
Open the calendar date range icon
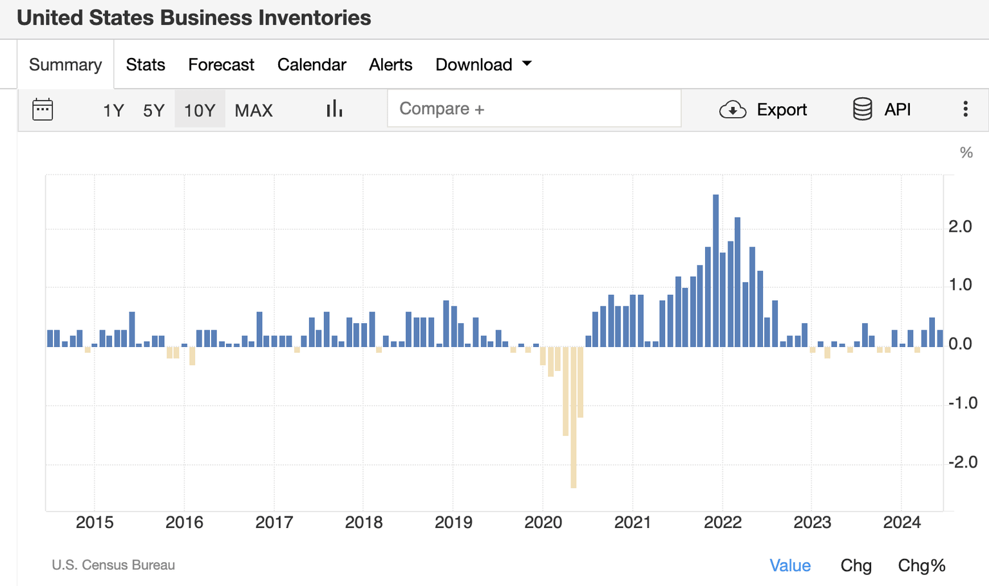pyautogui.click(x=42, y=109)
